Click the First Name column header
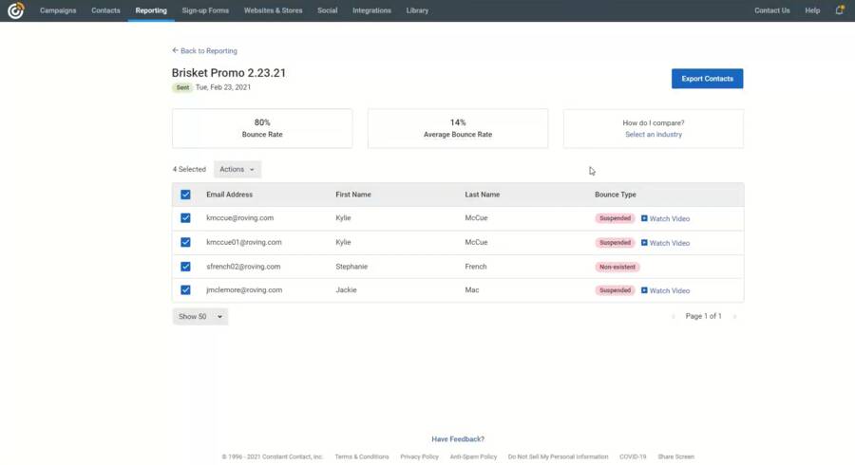 pyautogui.click(x=353, y=195)
